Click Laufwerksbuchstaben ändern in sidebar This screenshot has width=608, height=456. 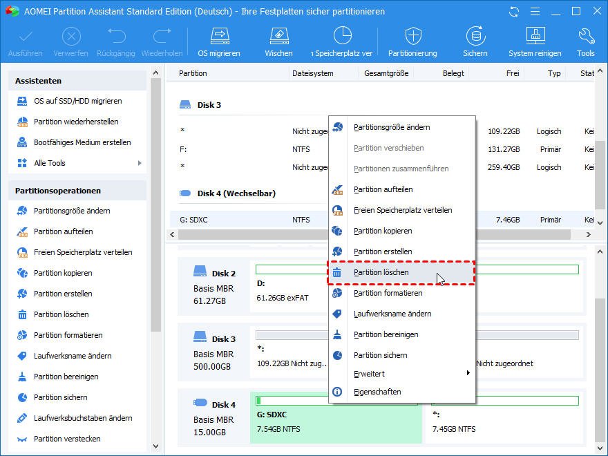coord(83,418)
